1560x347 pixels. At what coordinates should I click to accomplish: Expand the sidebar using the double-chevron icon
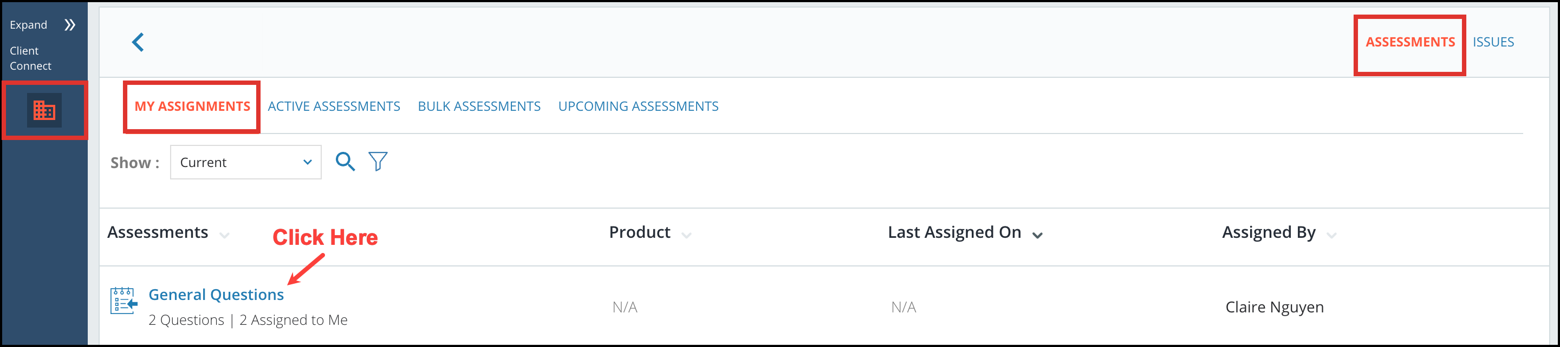tap(70, 25)
